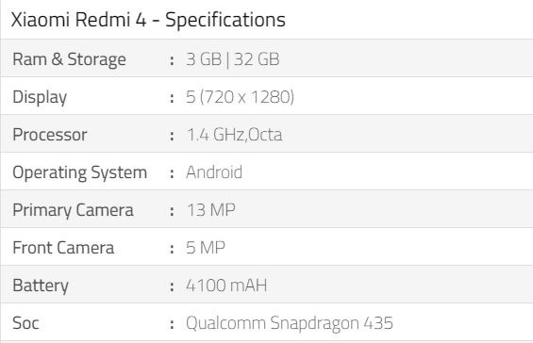Image resolution: width=533 pixels, height=343 pixels.
Task: Click the 3 GB | 32 GB value
Action: [x=233, y=59]
